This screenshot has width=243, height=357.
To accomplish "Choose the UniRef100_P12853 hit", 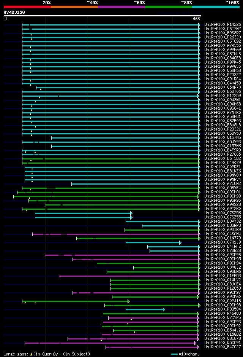I will tap(222, 288).
